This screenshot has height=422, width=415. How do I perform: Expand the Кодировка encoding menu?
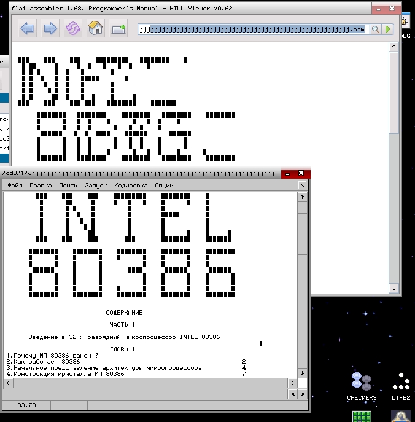[x=131, y=185]
